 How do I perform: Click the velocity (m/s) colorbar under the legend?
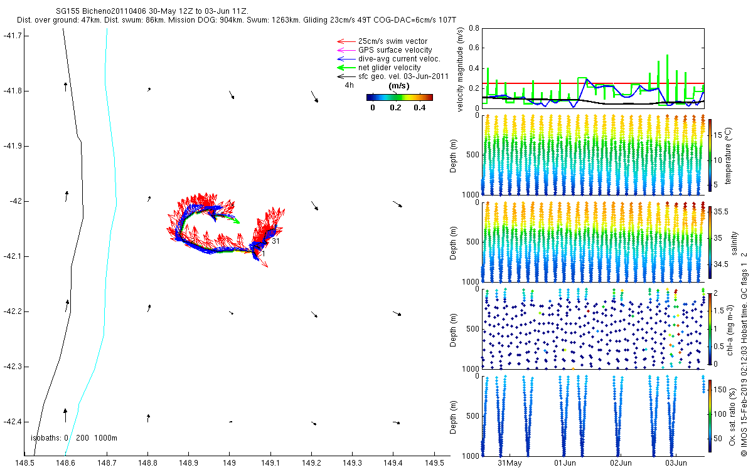(400, 97)
